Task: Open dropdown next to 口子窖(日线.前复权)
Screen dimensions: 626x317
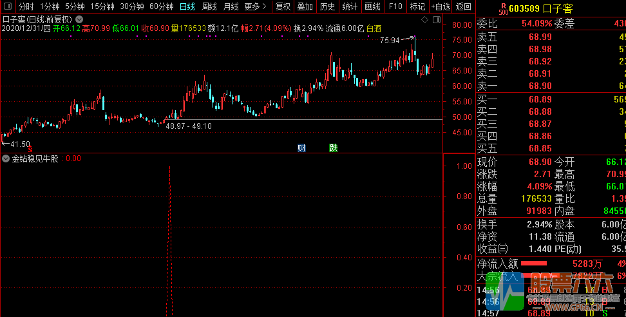Action: tap(79, 19)
